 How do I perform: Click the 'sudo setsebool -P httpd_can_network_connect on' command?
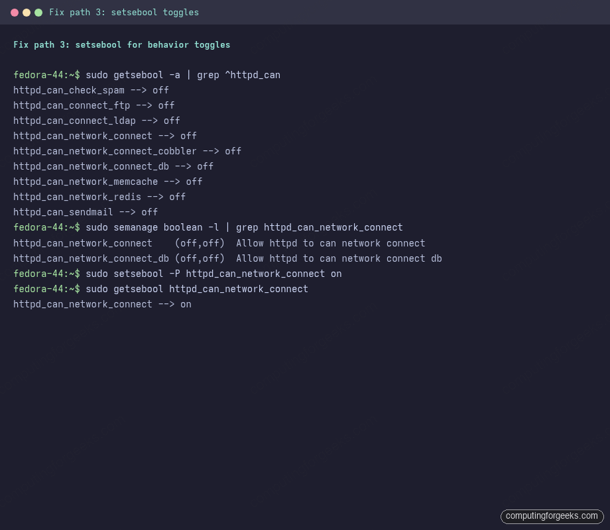[213, 274]
